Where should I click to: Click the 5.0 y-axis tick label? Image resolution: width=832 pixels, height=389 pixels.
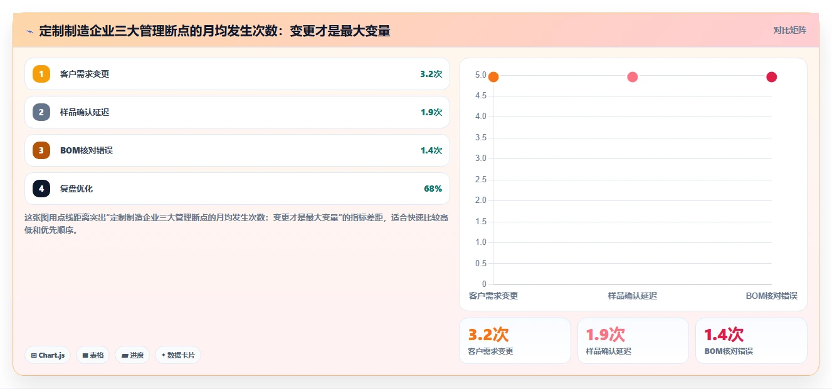point(481,75)
